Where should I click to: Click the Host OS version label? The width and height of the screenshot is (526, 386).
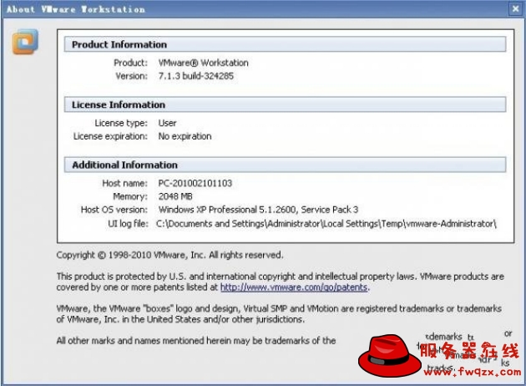click(x=114, y=210)
